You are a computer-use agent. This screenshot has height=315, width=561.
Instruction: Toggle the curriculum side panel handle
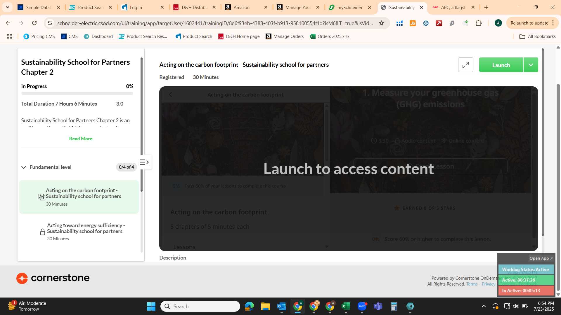(145, 162)
